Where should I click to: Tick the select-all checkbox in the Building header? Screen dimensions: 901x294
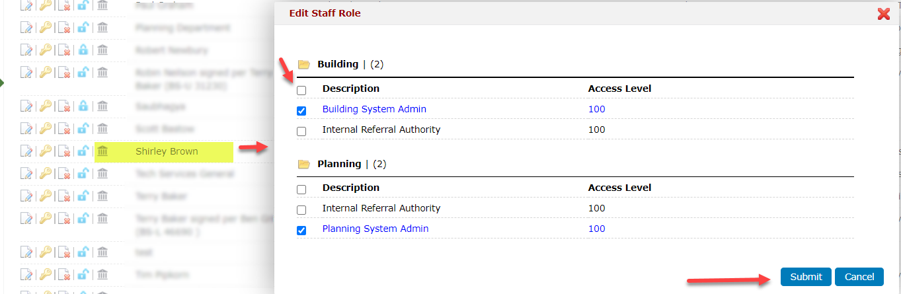click(x=301, y=90)
